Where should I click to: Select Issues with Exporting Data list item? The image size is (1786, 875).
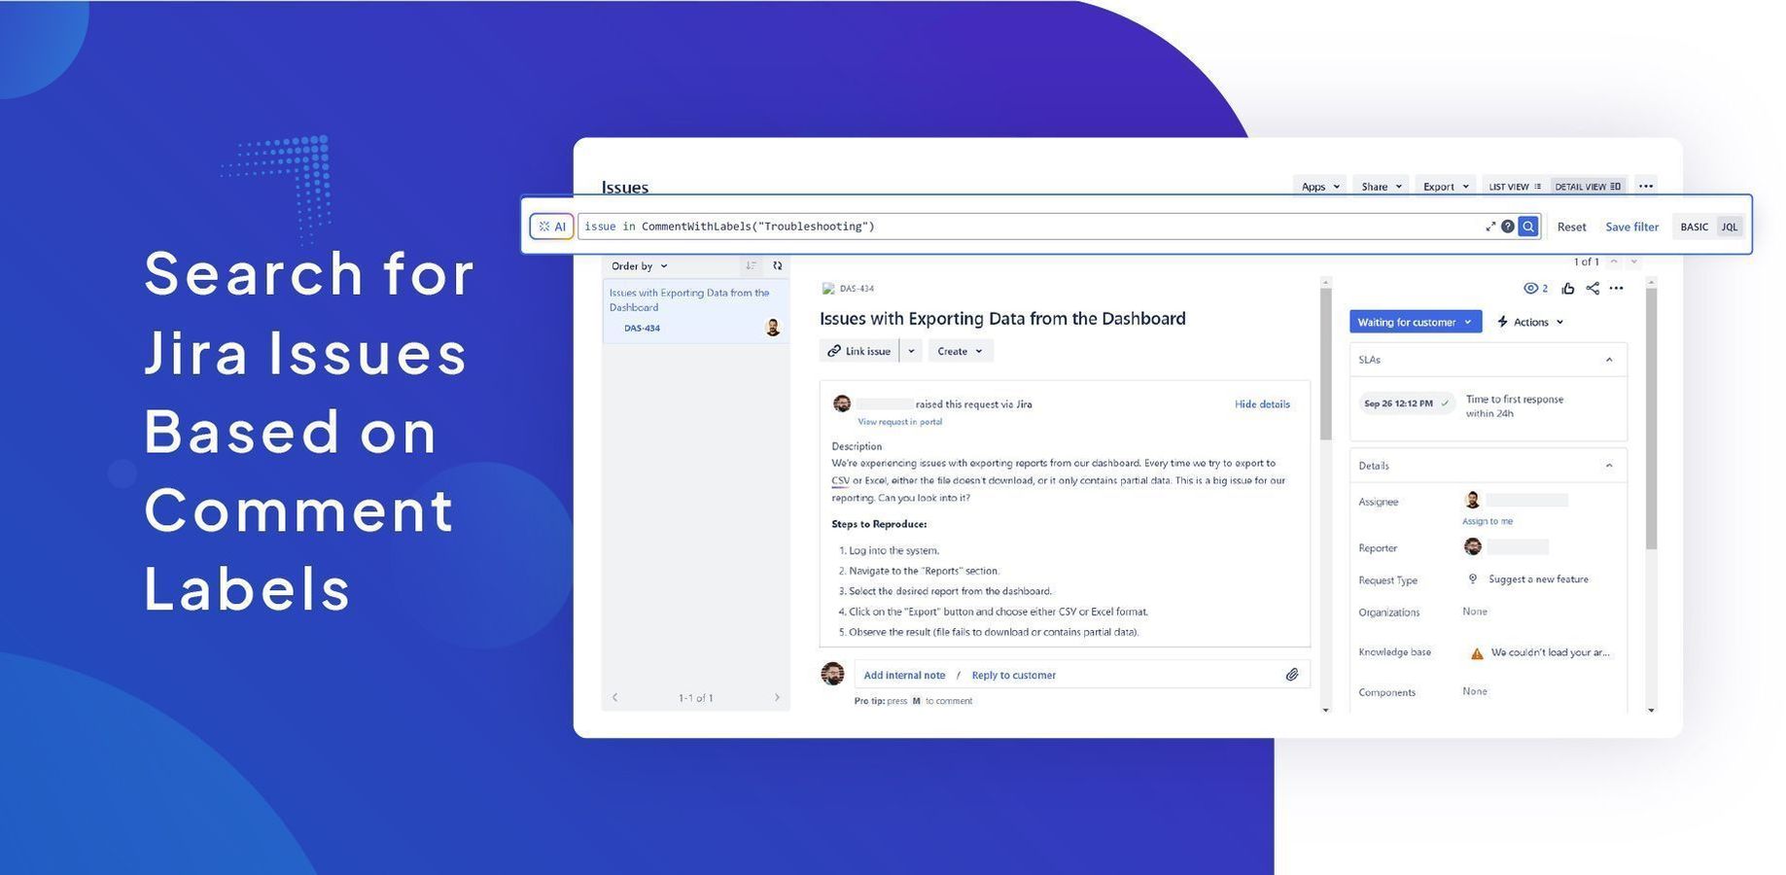pos(696,310)
